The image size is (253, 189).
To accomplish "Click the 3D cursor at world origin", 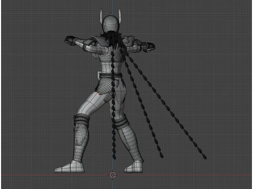I will (x=113, y=175).
